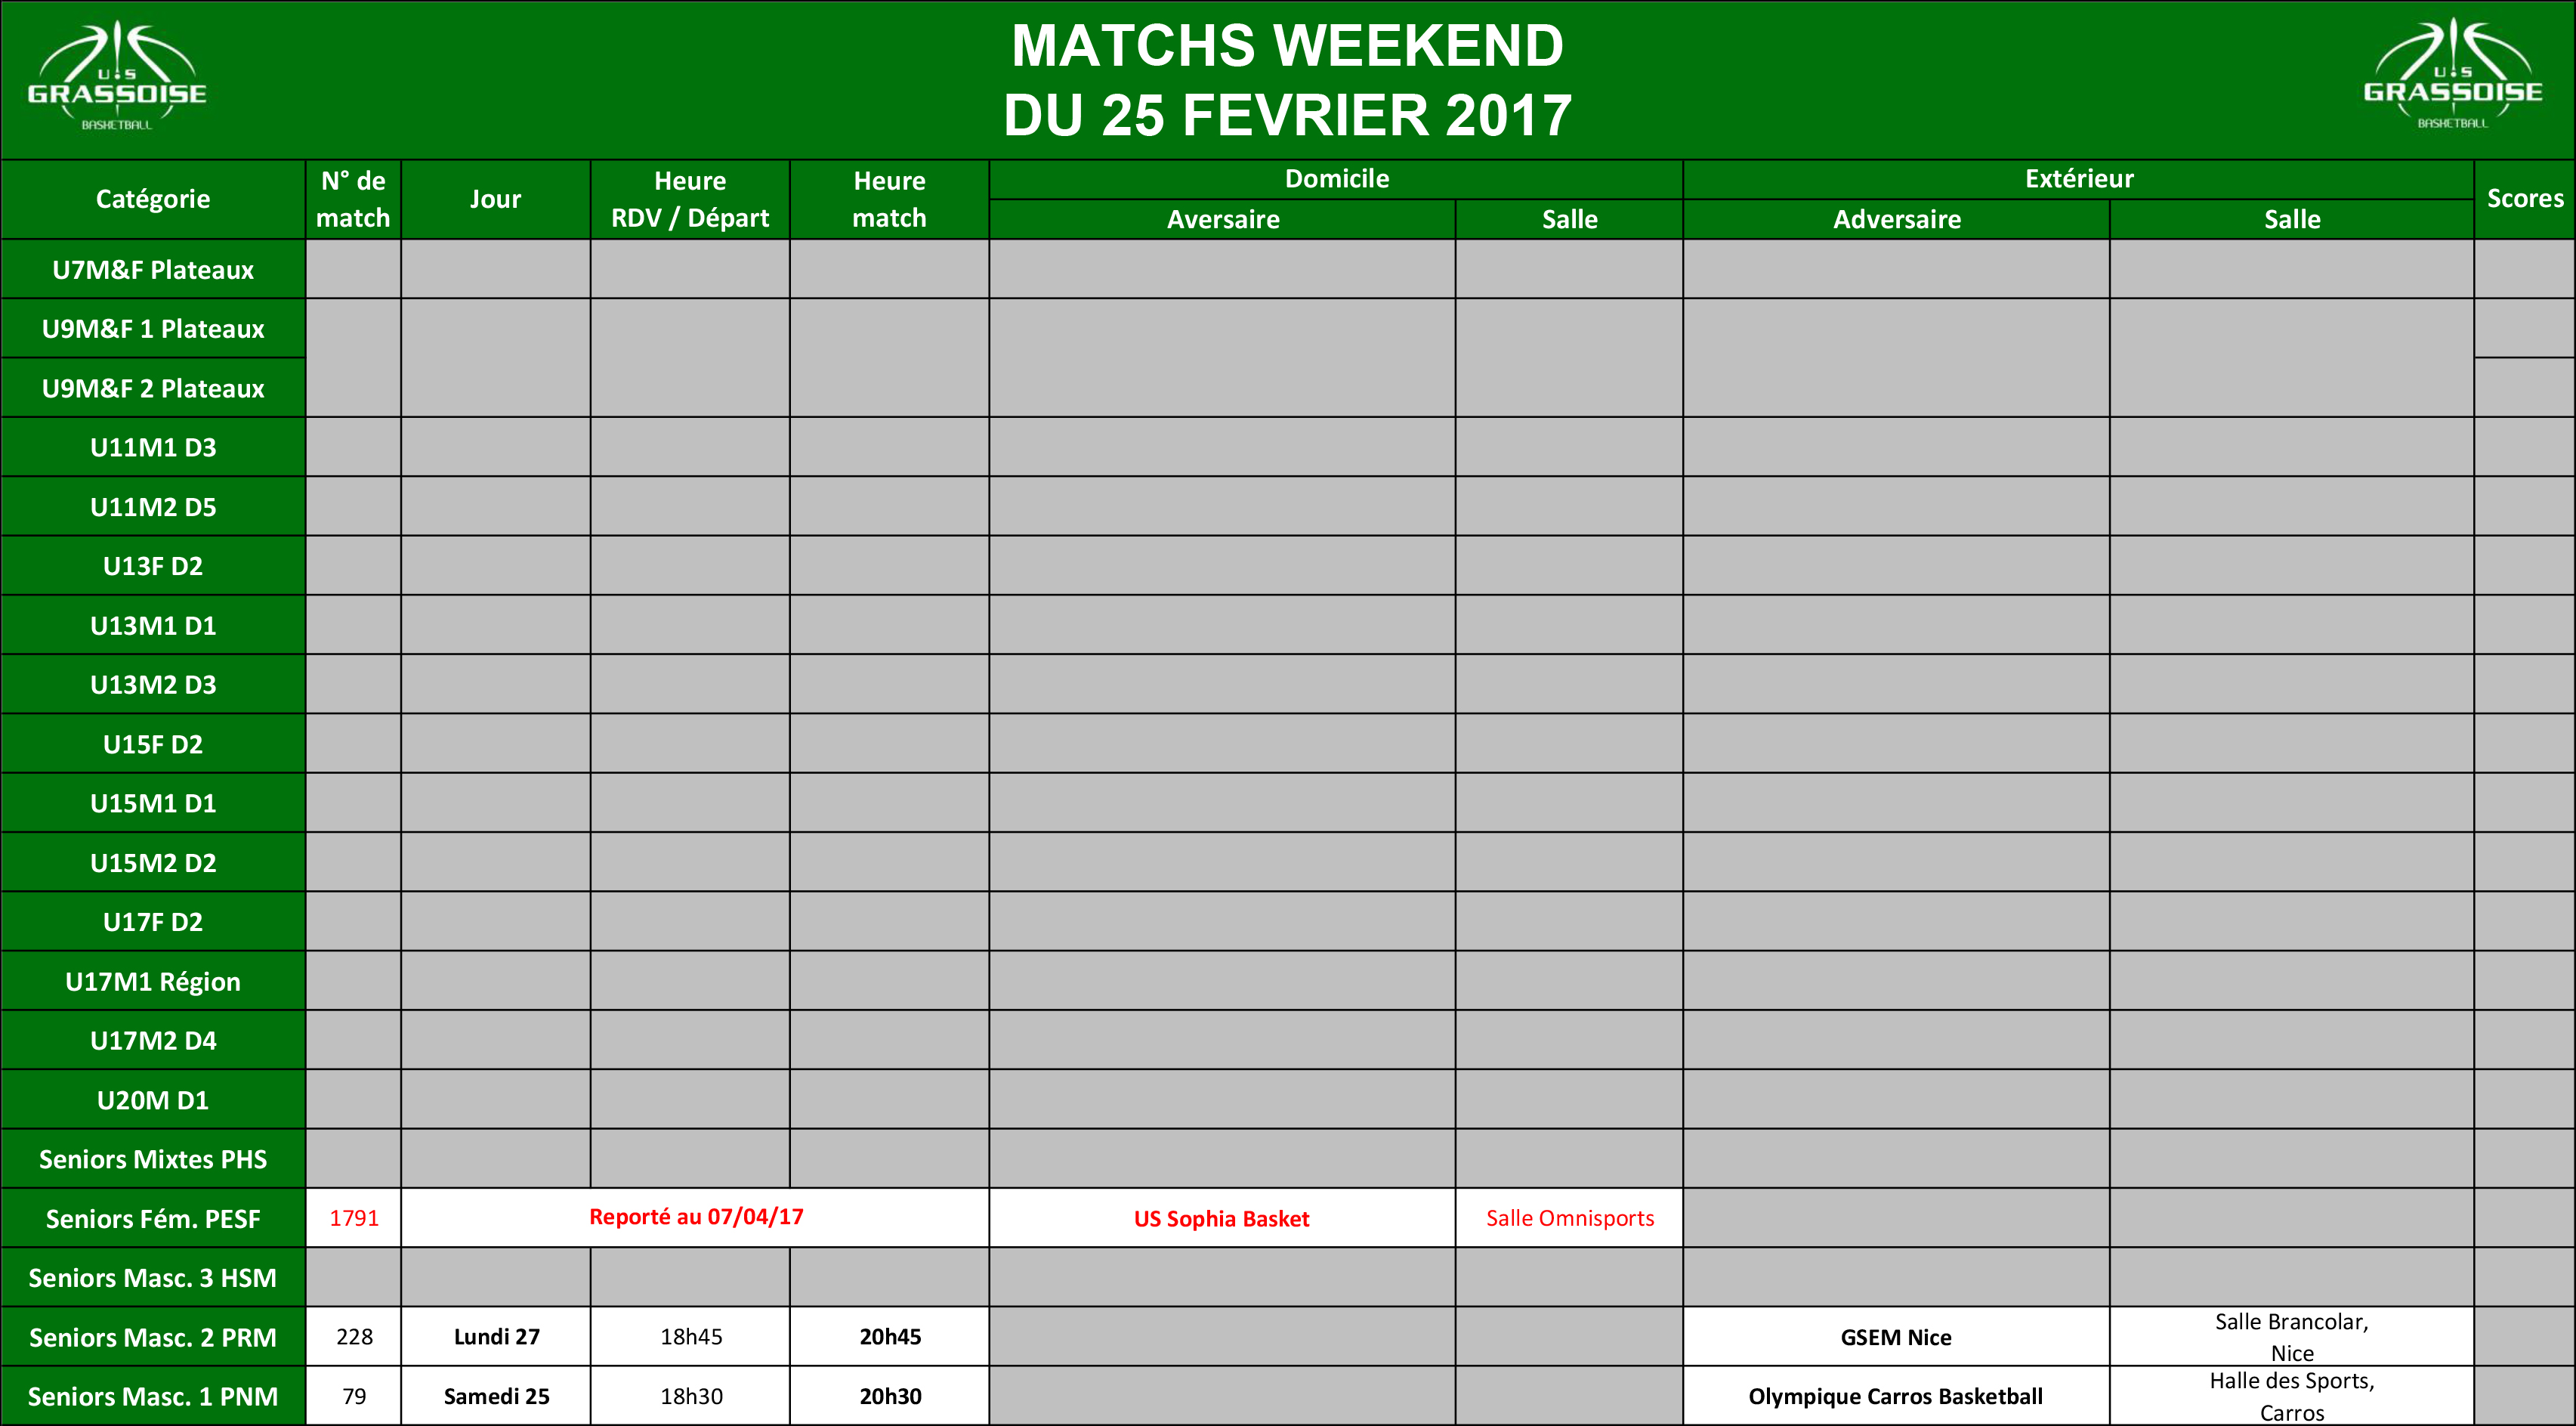Click the GSEM Nice opponent cell

click(1896, 1337)
